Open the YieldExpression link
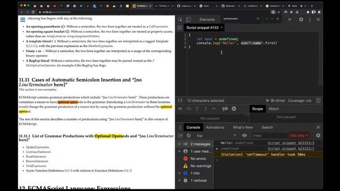Image resolution: width=340 pixels, height=191 pixels. pos(36,166)
